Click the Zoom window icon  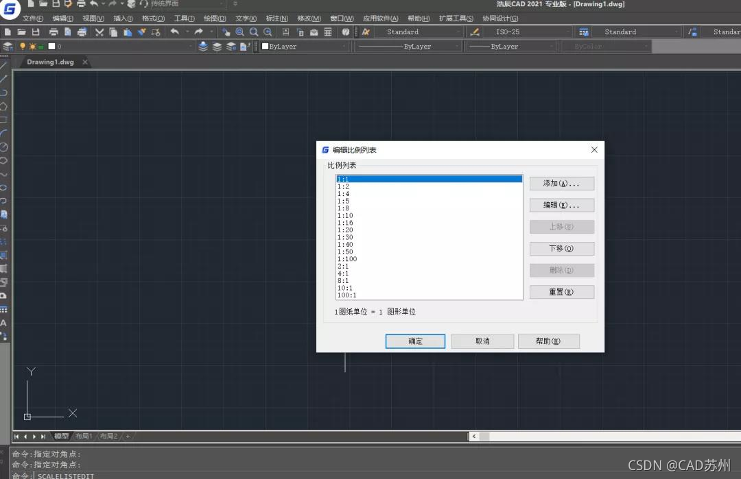pos(254,32)
